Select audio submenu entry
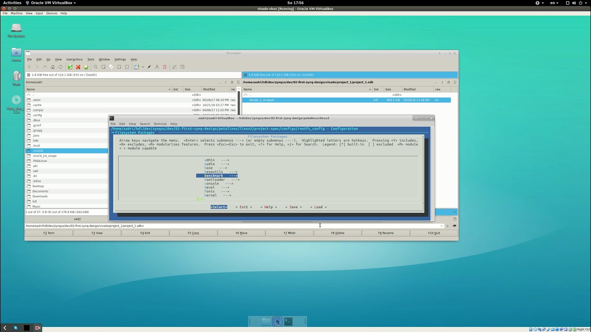Screen dimensions: 591x332 217,164
